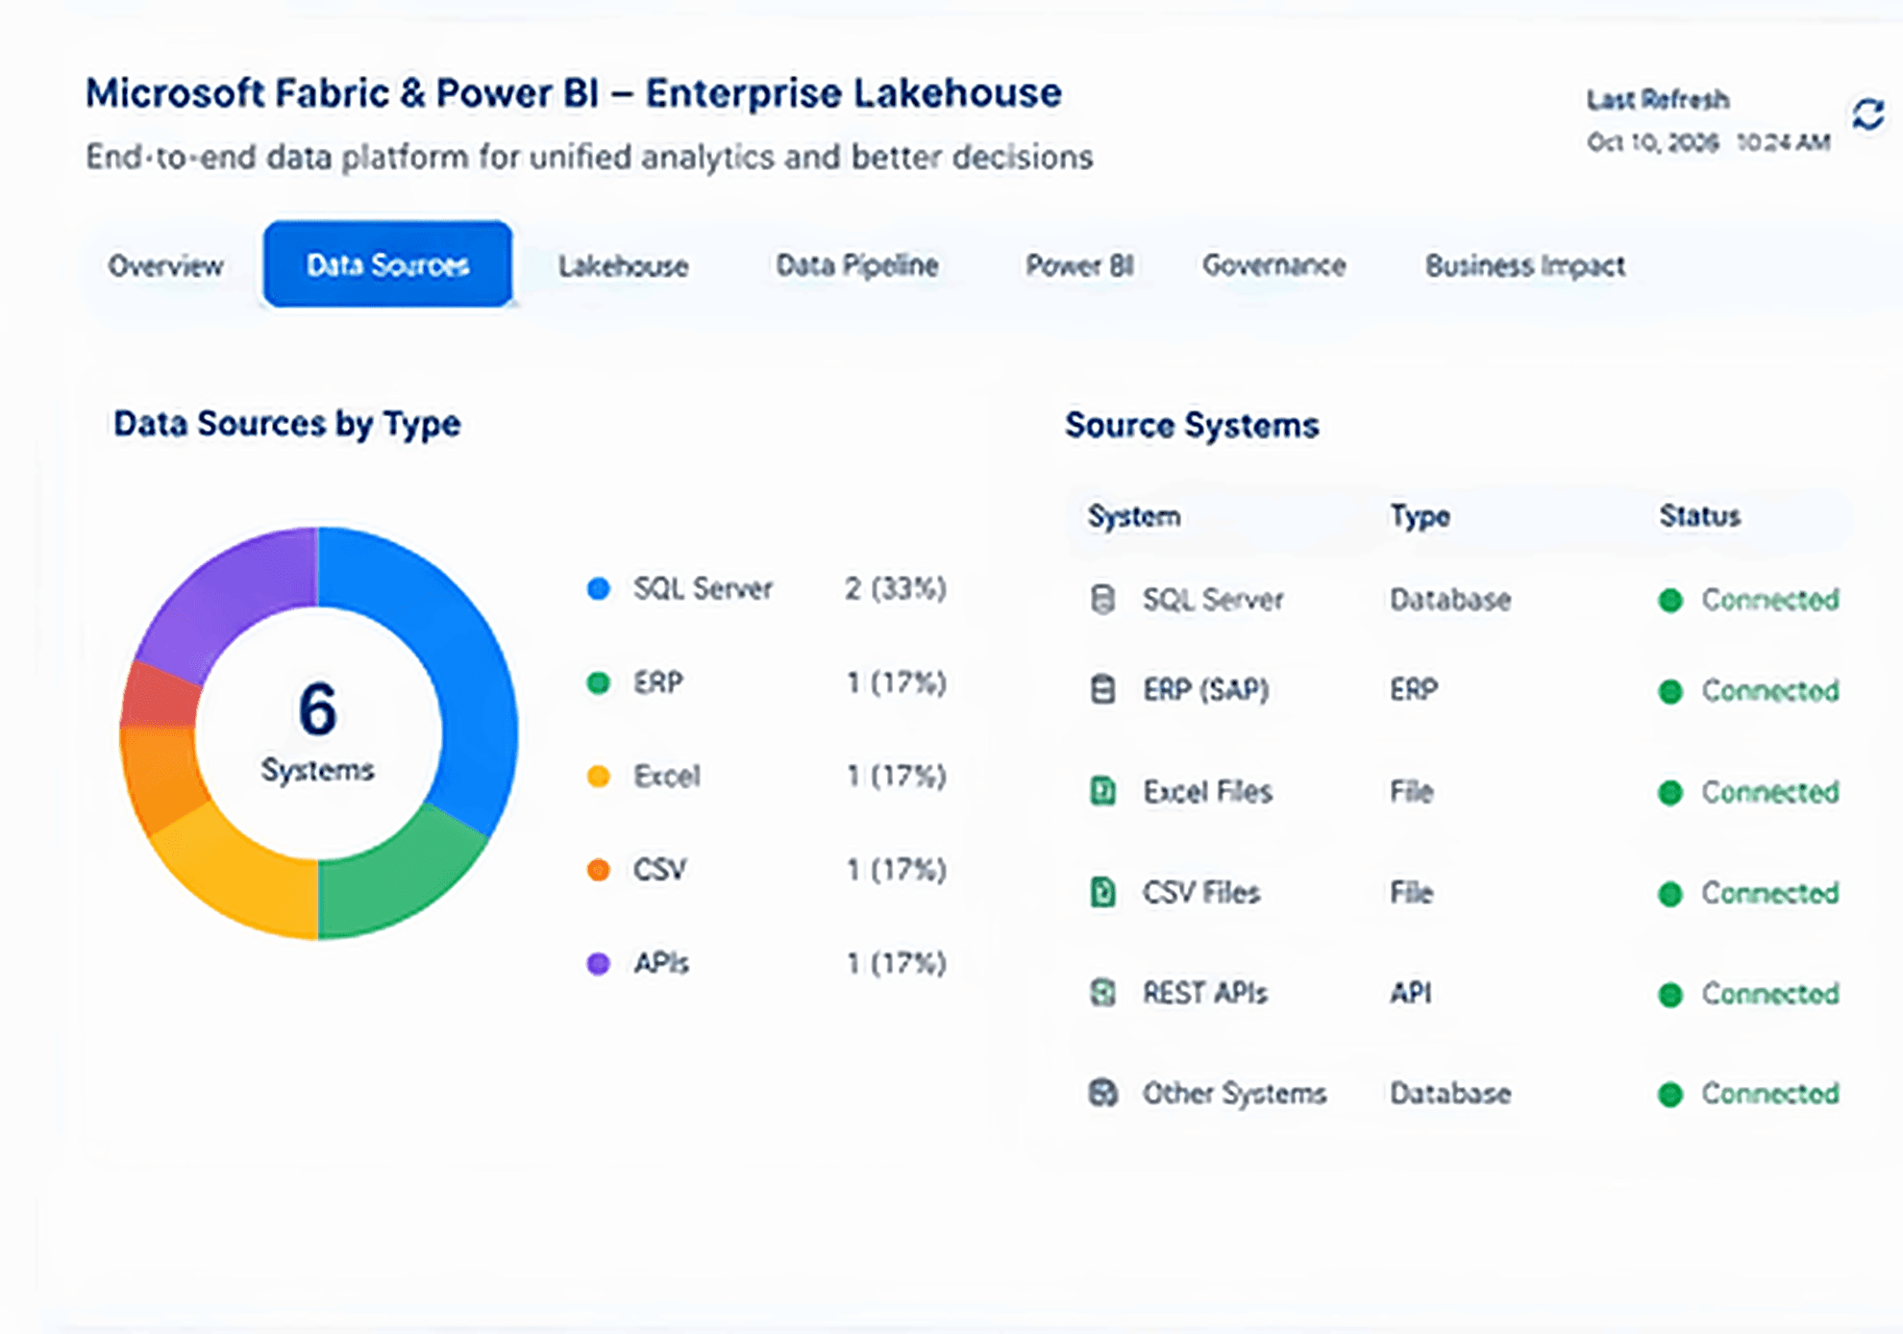Open the Governance tab

point(1273,265)
